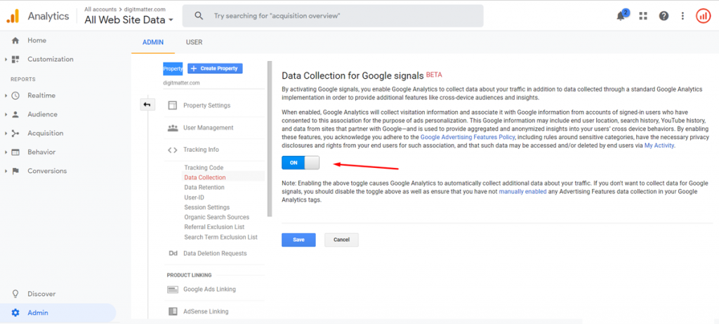Viewport: 719px width, 324px height.
Task: Open the My Activity link
Action: click(x=659, y=145)
